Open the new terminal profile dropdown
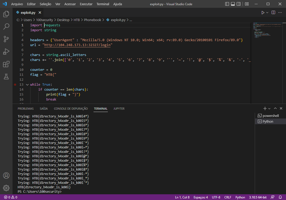The width and height of the screenshot is (286, 200). click(269, 109)
